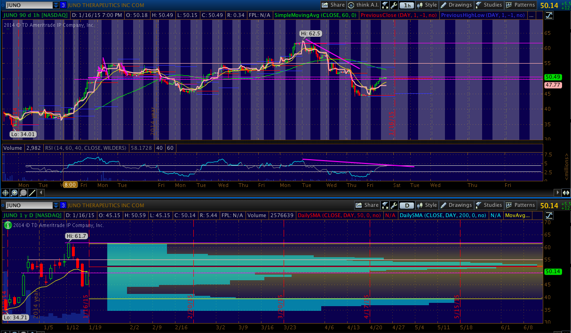
Task: Toggle the 1h timeframe button on top chart
Action: (x=407, y=5)
